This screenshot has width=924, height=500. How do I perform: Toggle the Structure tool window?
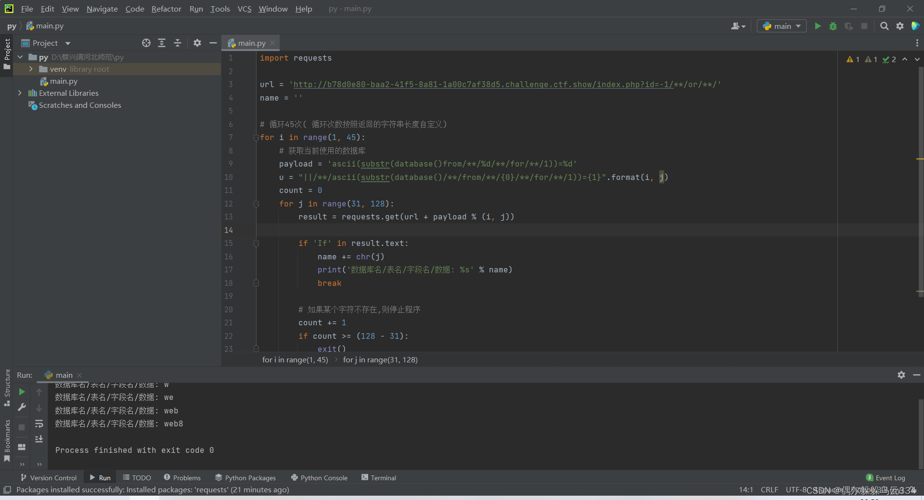click(x=7, y=385)
